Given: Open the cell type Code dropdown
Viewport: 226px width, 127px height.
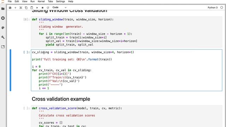Looking at the screenshot, I should [x=59, y=7].
